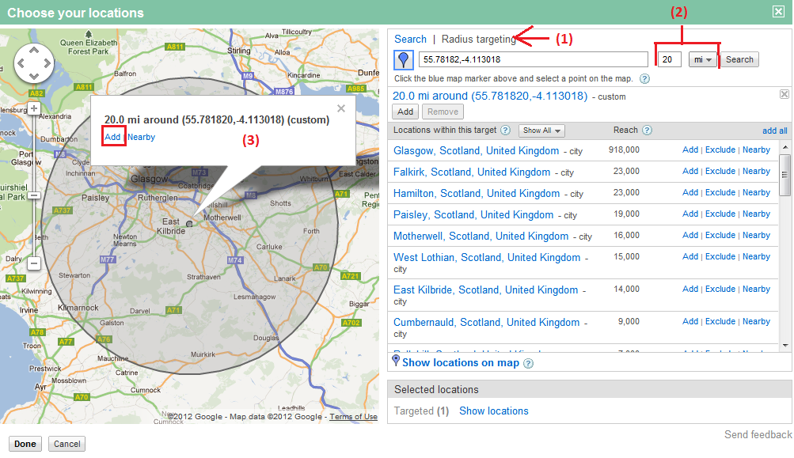The height and width of the screenshot is (458, 794).
Task: Open help icon beside map marker instructions
Action: tap(644, 79)
